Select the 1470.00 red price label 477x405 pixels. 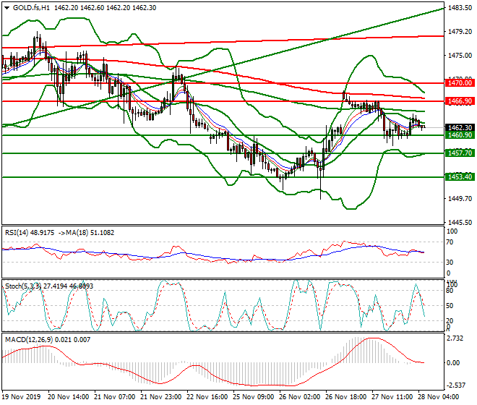pos(460,83)
